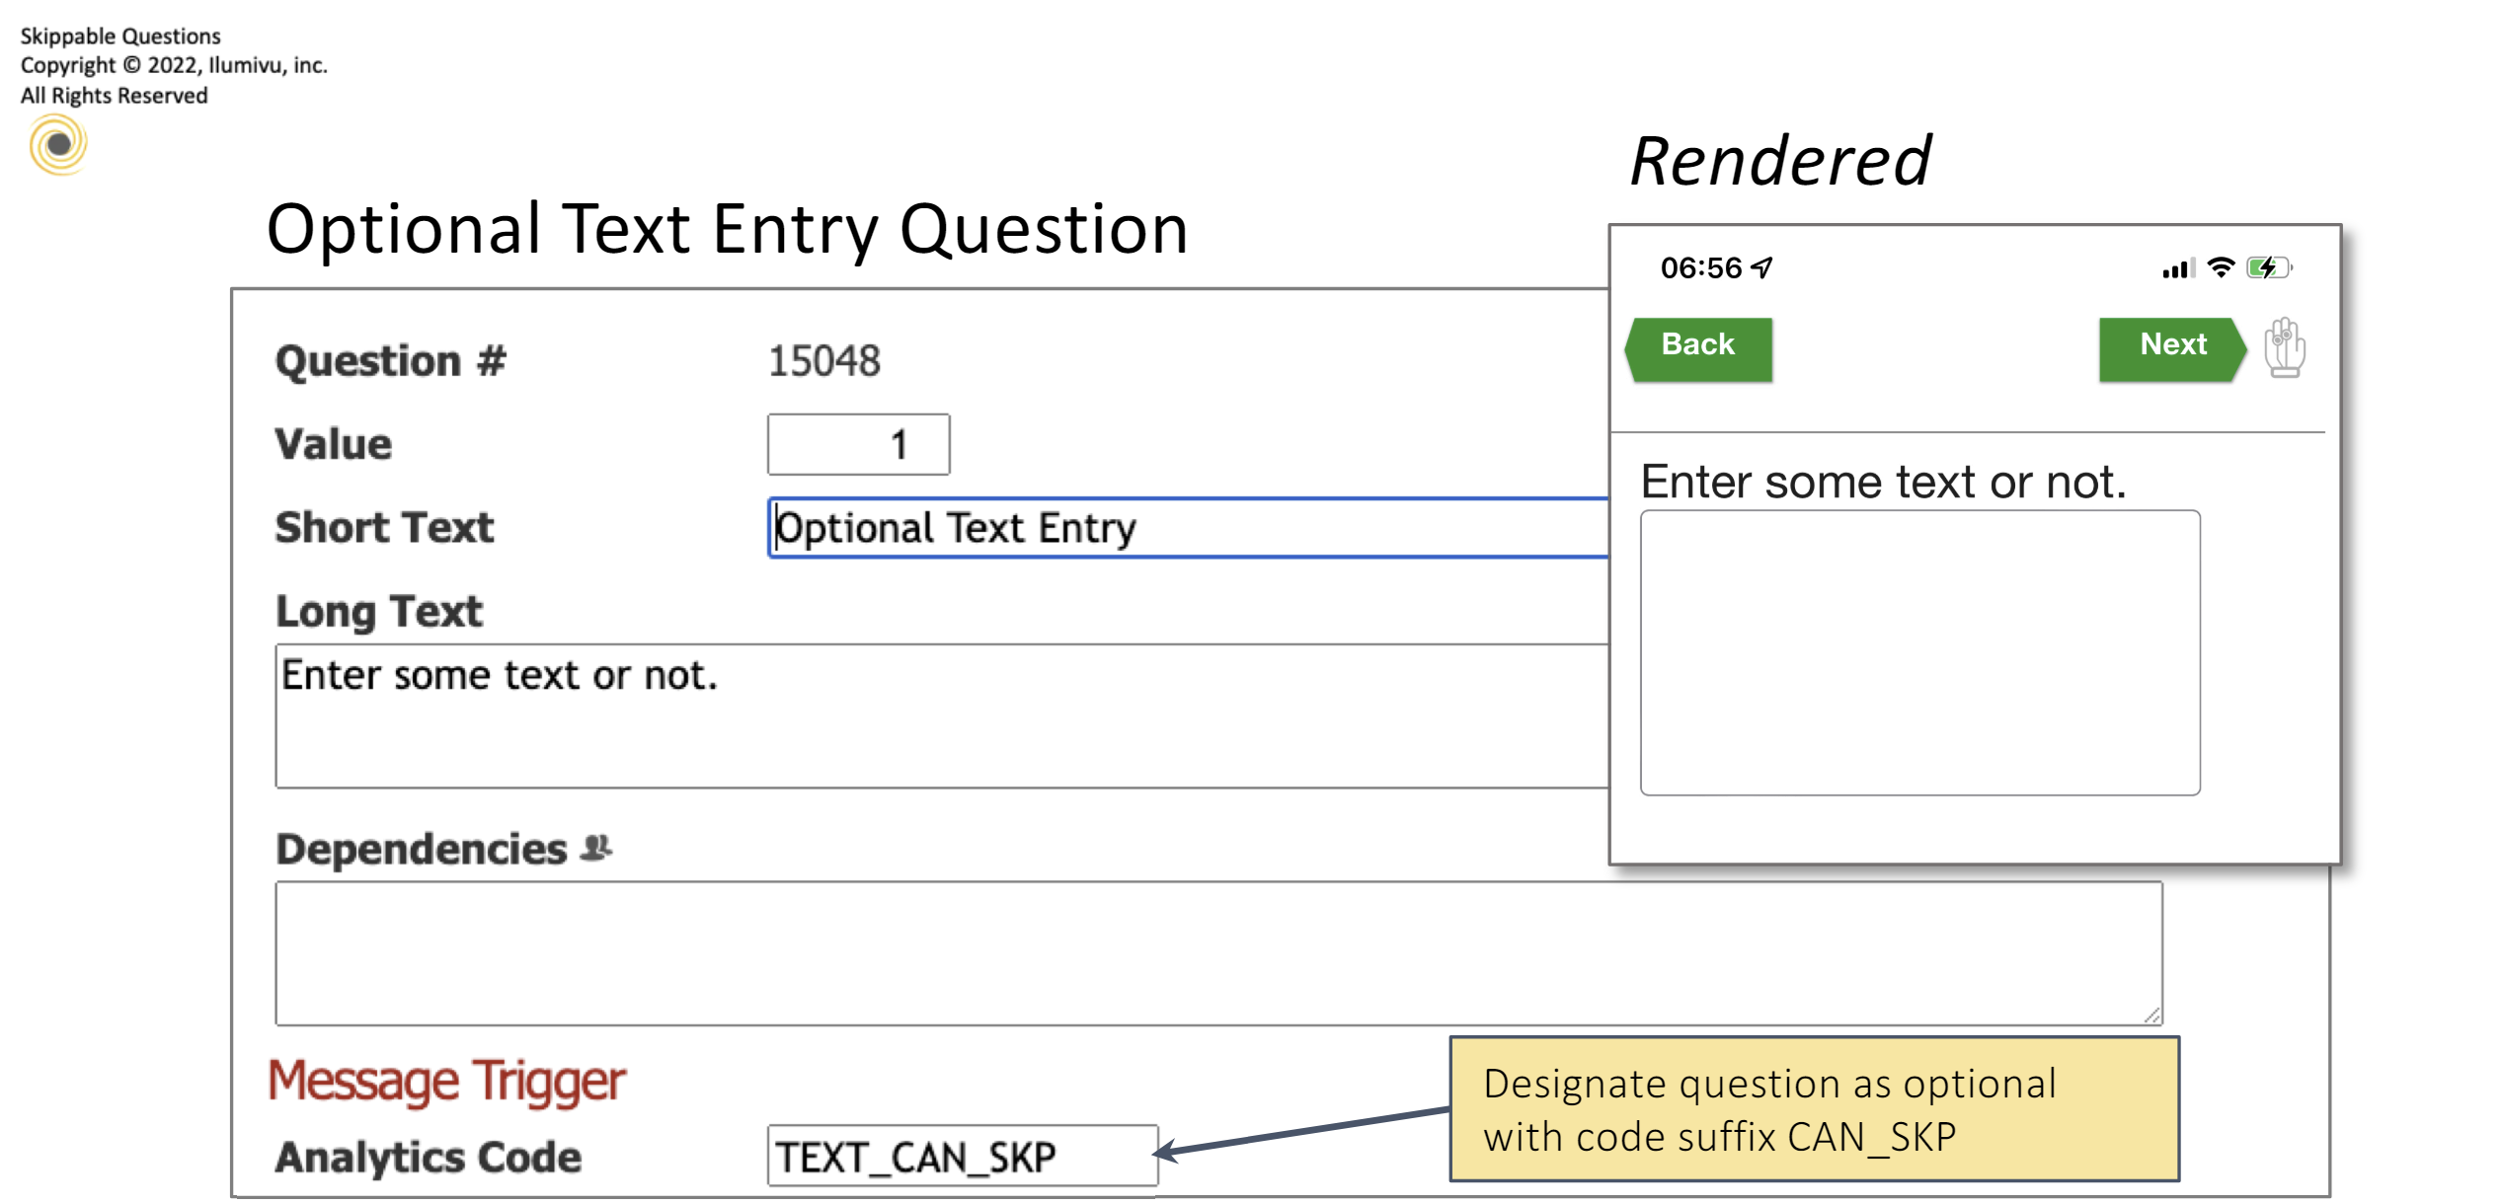
Task: Click the yellow CAN_SKP callout note
Action: 1813,1109
